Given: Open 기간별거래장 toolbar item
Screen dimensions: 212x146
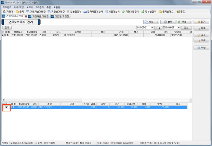Looking at the screenshot, I should 57,11.
